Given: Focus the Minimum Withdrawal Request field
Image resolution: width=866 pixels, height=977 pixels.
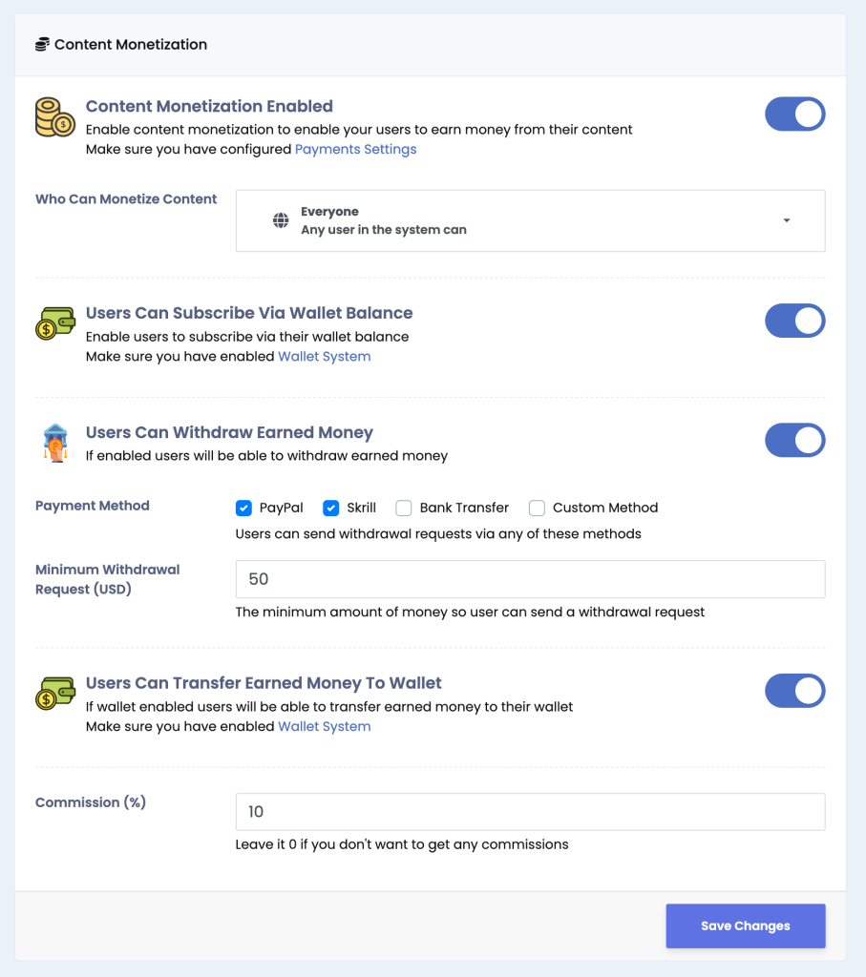Looking at the screenshot, I should click(x=531, y=579).
